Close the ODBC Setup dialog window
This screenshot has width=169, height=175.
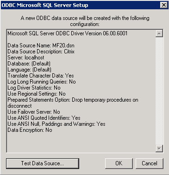[x=163, y=5]
